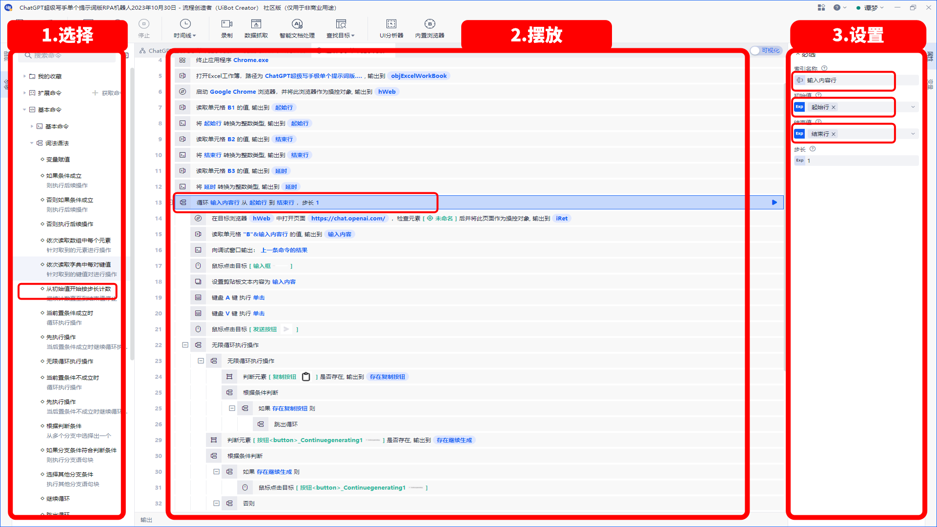Select the 继续循环 command
This screenshot has width=937, height=527.
tap(58, 499)
